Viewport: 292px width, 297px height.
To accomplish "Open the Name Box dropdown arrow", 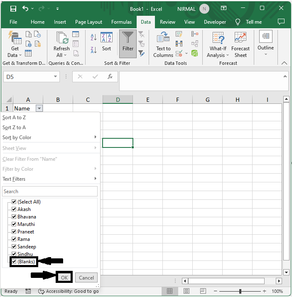I will click(x=55, y=76).
